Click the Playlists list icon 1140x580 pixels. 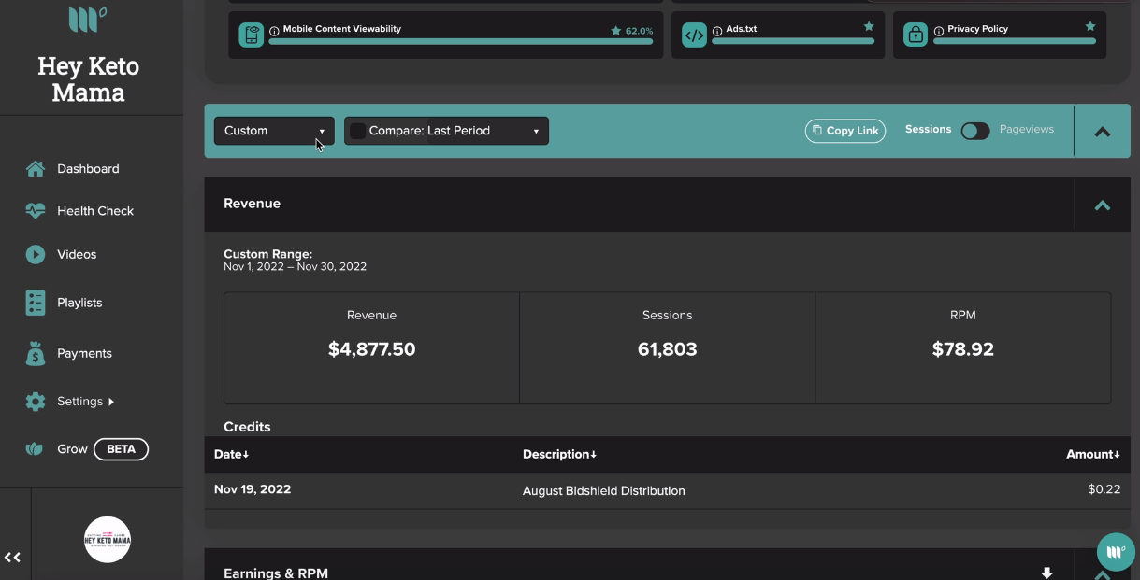[x=36, y=303]
